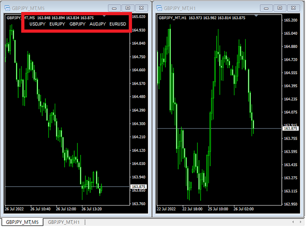Click the 164.120 price level on the M5 scale
This screenshot has height=227, width=306.
pos(139,150)
